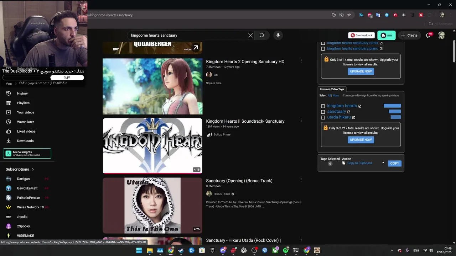
Task: Check the kingdom hearts tag checkbox
Action: 323,106
